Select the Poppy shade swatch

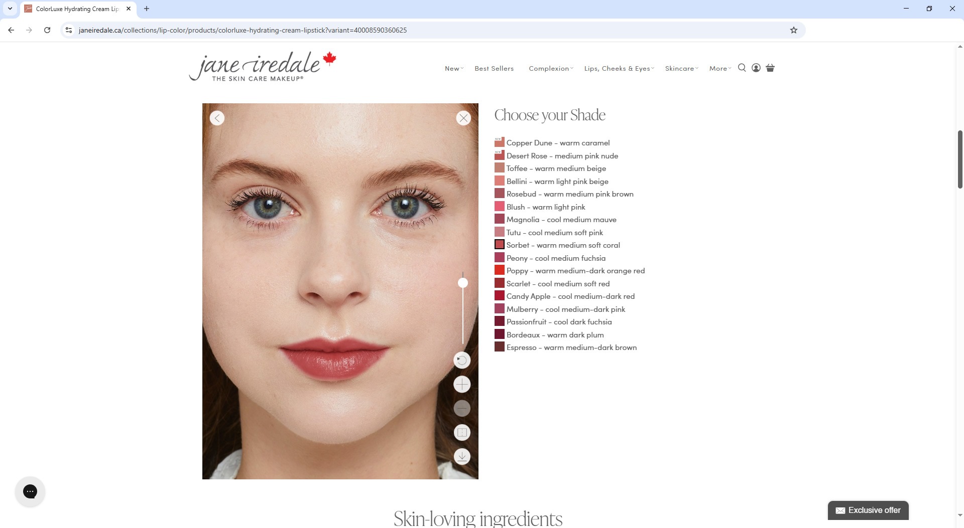500,271
